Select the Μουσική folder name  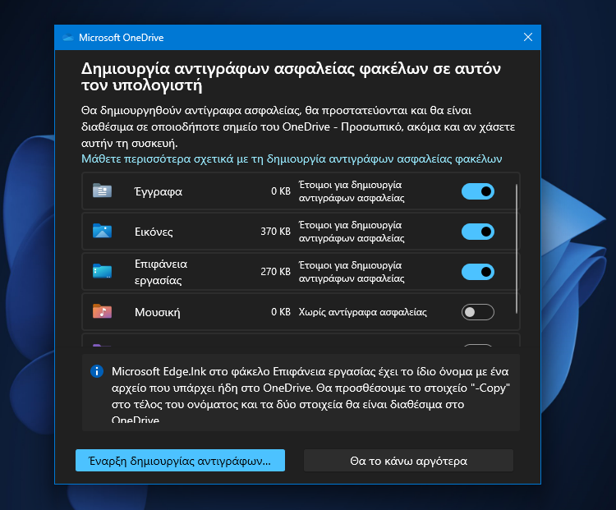coord(157,312)
